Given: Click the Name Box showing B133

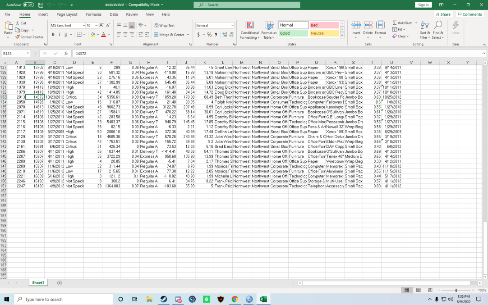Looking at the screenshot, I should tap(14, 53).
